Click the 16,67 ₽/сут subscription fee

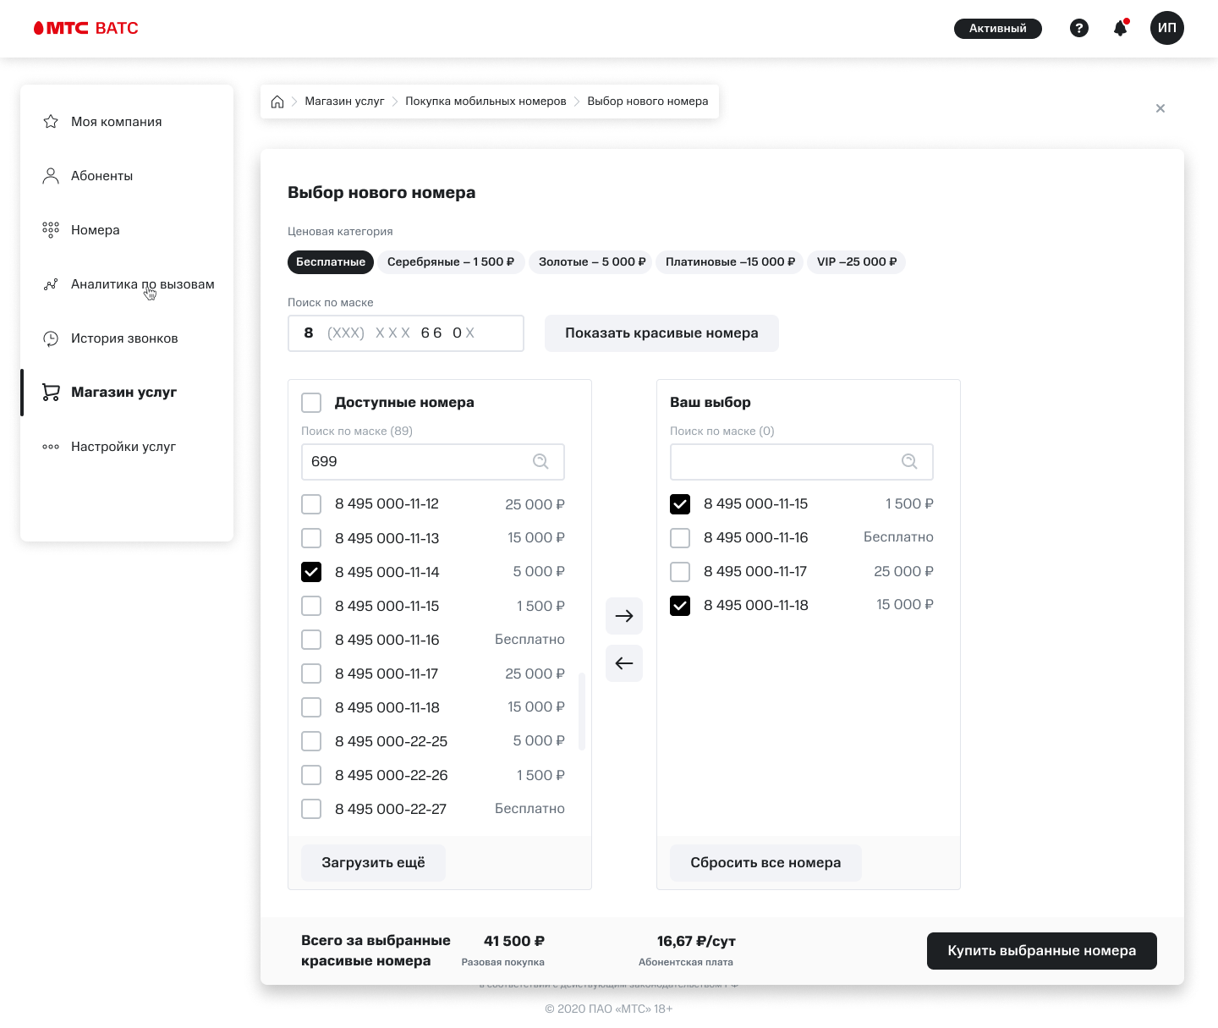[696, 941]
